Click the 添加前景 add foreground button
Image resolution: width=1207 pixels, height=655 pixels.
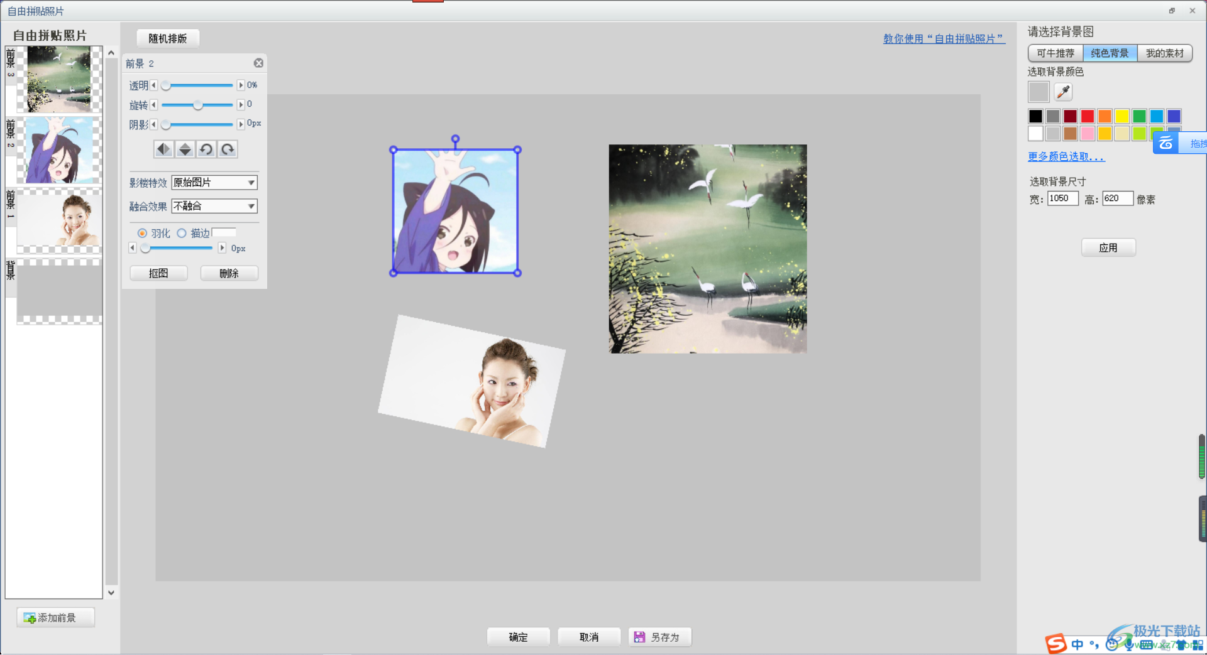pos(56,618)
